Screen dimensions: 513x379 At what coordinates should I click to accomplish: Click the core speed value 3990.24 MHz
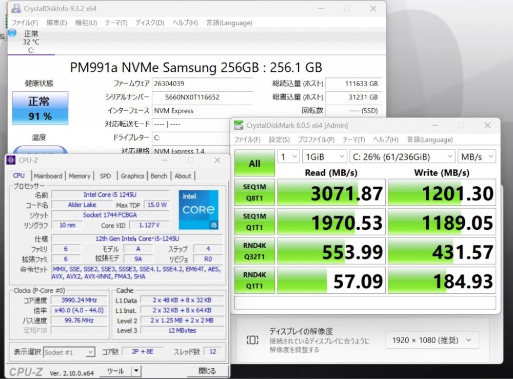point(79,300)
